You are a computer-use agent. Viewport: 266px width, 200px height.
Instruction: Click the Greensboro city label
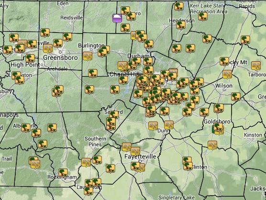point(60,58)
